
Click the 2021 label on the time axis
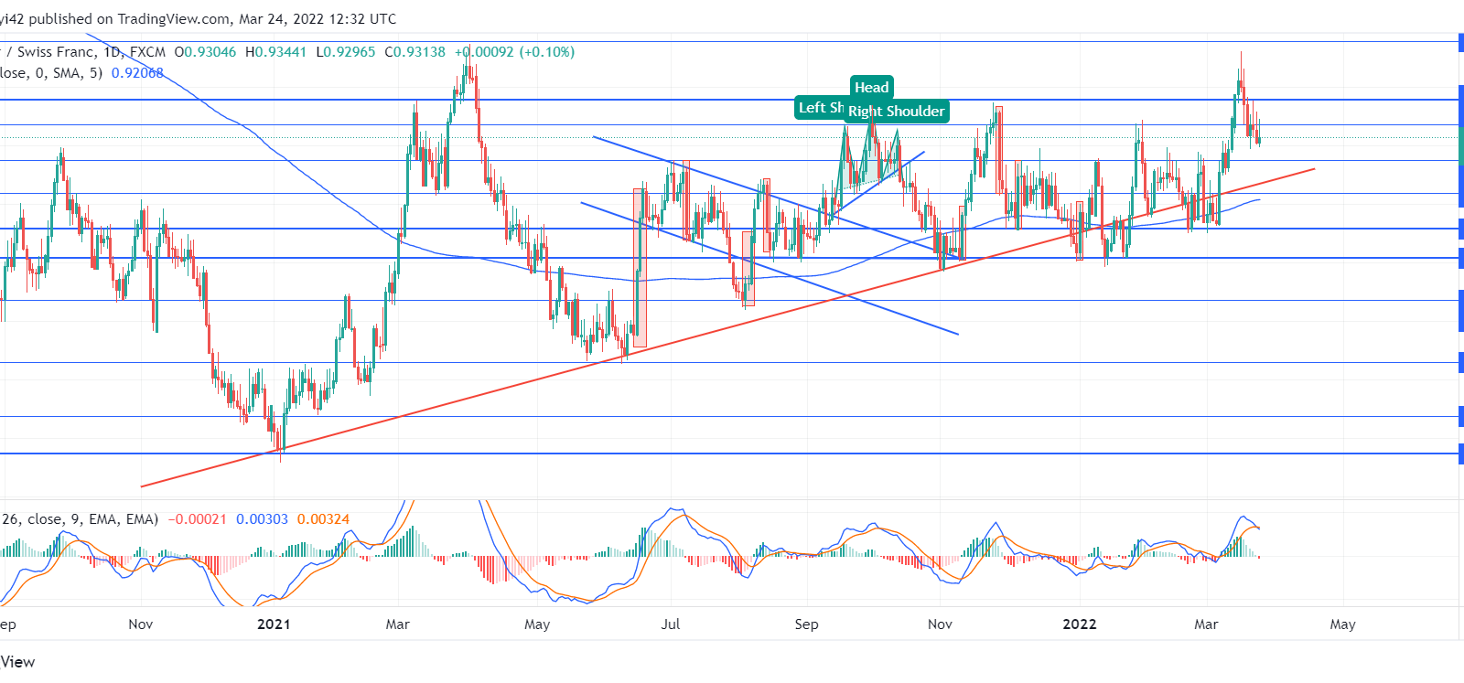[x=274, y=624]
